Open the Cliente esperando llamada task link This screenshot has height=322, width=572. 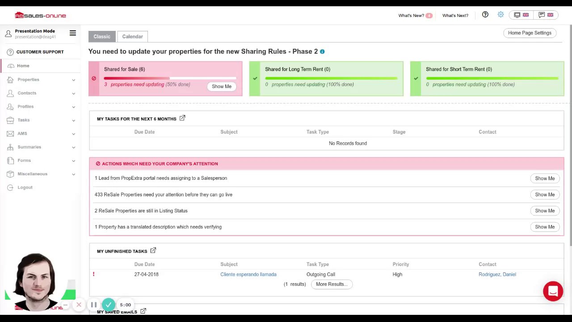248,275
